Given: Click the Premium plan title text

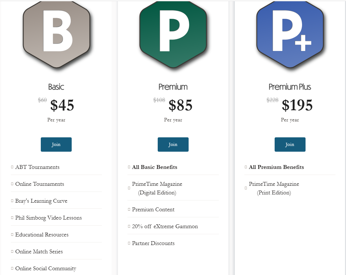Looking at the screenshot, I should point(173,87).
